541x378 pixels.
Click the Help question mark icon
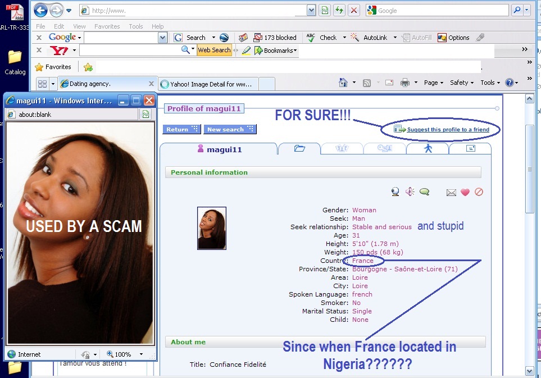[x=509, y=83]
